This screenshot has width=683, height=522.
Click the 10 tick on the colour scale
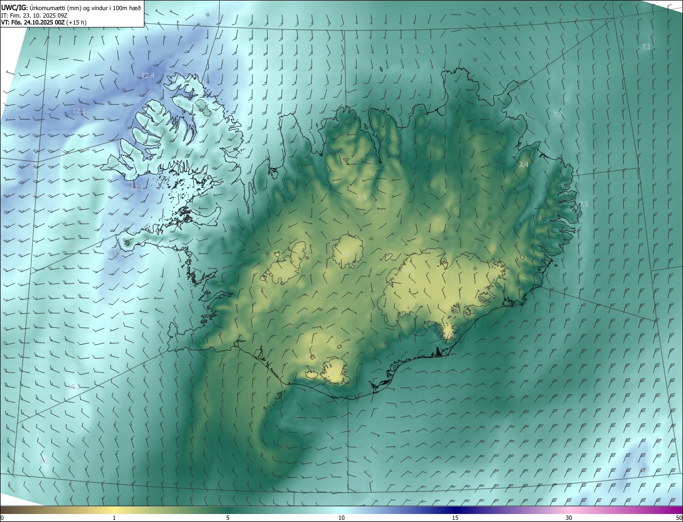pyautogui.click(x=341, y=518)
